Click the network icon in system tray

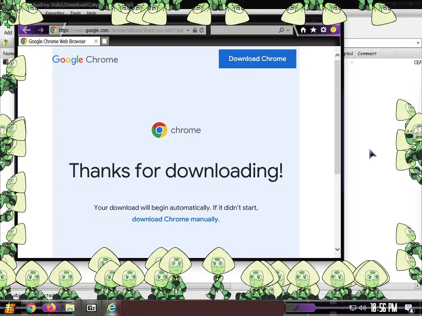click(x=353, y=308)
